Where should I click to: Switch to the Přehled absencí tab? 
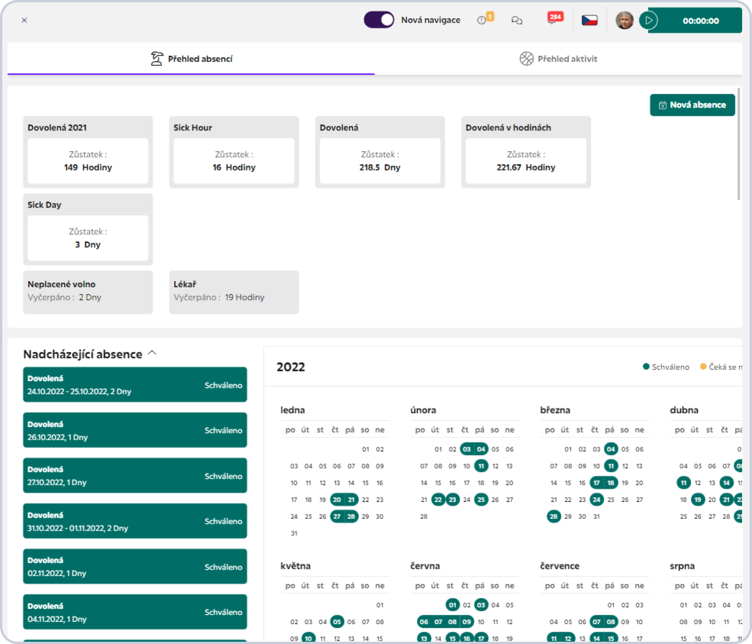(x=191, y=59)
